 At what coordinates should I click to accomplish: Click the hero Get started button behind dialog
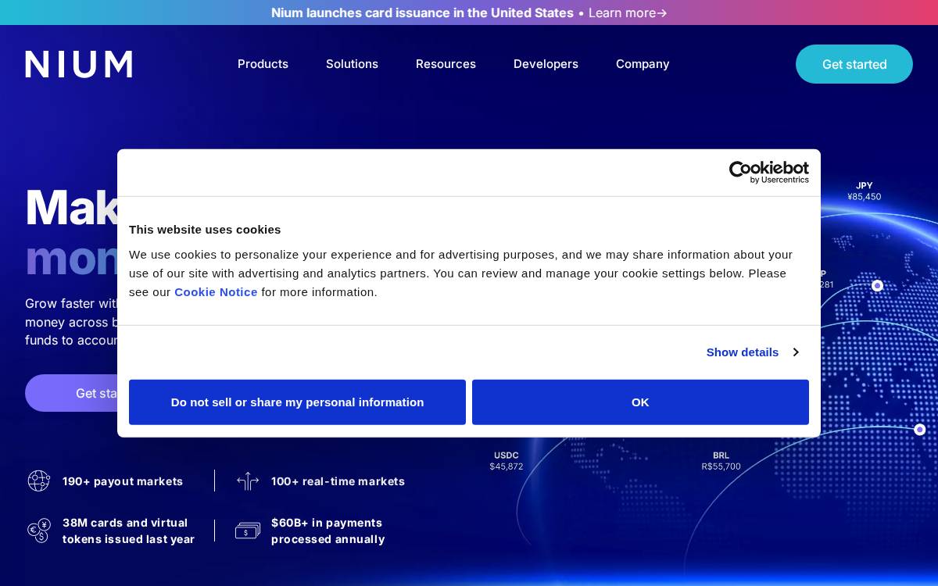(72, 393)
